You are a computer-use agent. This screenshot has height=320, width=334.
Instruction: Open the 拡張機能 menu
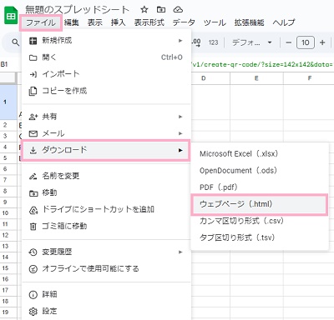click(249, 22)
